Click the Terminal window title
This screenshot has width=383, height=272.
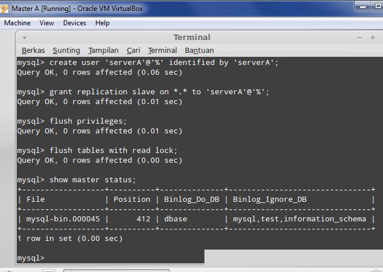[192, 37]
